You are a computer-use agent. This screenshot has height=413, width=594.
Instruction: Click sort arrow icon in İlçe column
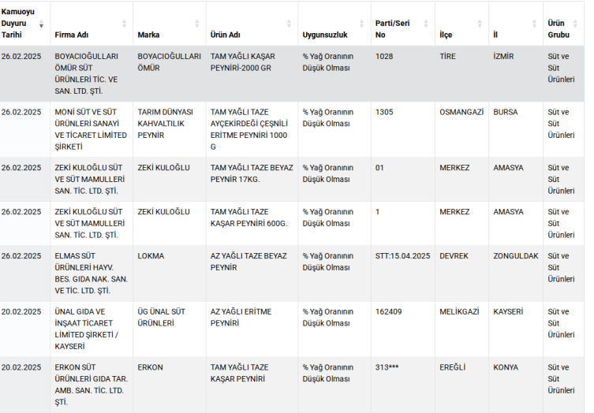[480, 24]
